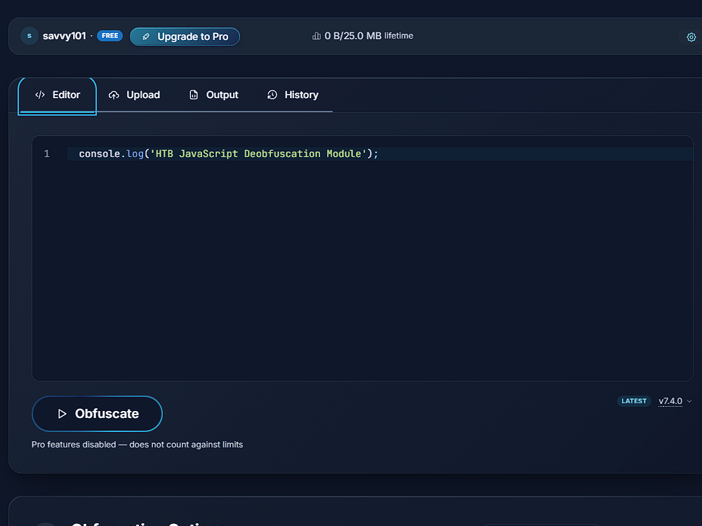Screen dimensions: 702x526
Task: Click the savvy101 user avatar
Action: click(x=29, y=36)
